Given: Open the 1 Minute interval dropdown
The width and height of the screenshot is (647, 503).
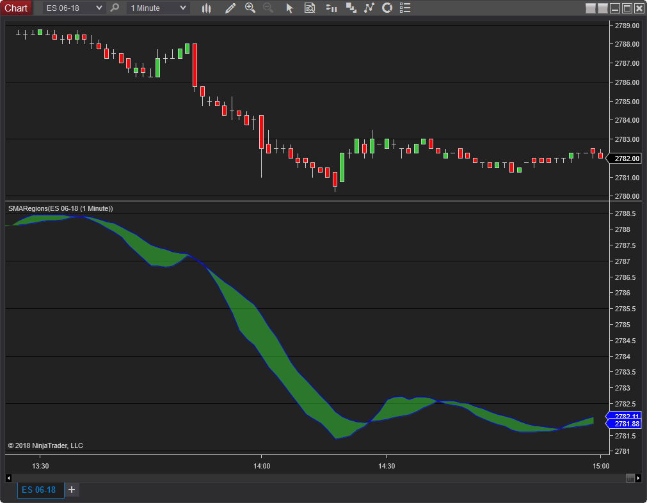Looking at the screenshot, I should [159, 8].
